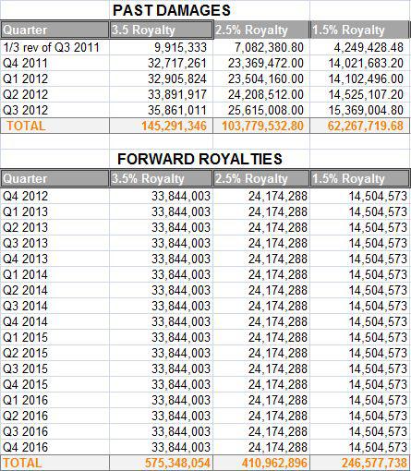Select the 3.5 Royalty header in Past Damages
The image size is (411, 471).
(x=161, y=30)
